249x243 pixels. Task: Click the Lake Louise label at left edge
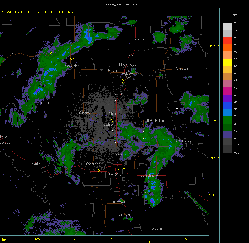point(5,140)
